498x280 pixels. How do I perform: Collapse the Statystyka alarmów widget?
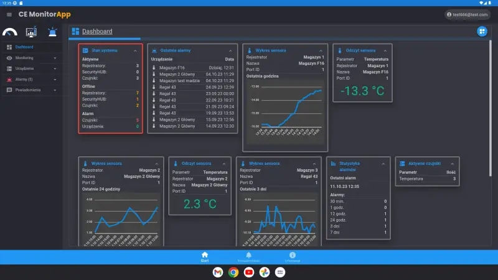[383, 163]
